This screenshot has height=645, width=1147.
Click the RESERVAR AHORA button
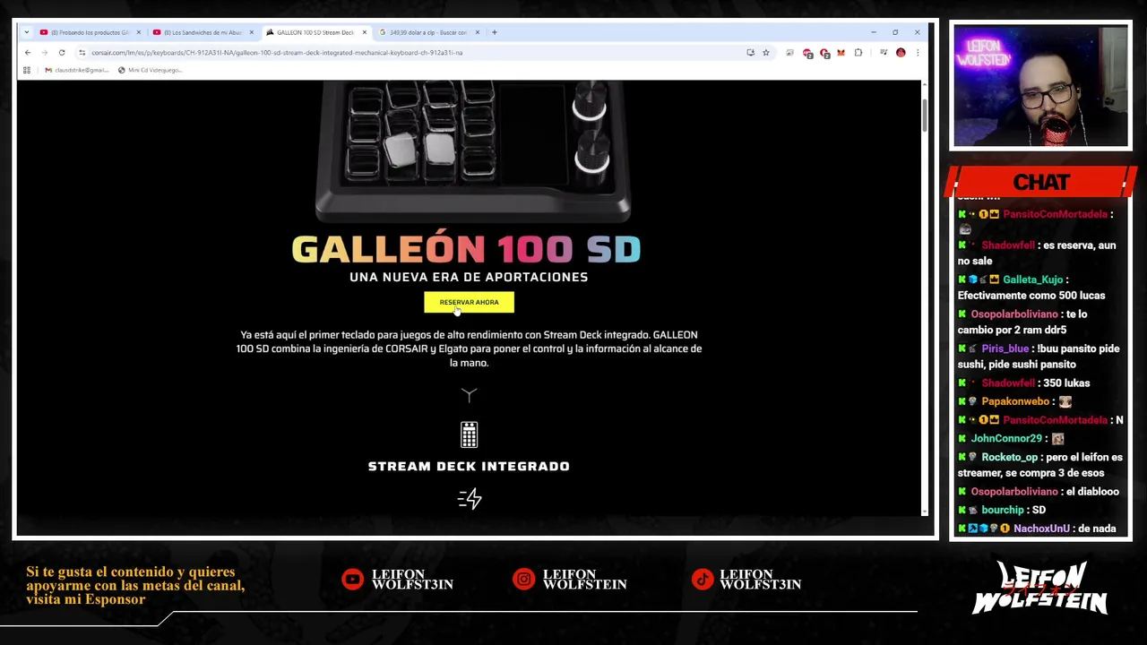click(x=469, y=302)
